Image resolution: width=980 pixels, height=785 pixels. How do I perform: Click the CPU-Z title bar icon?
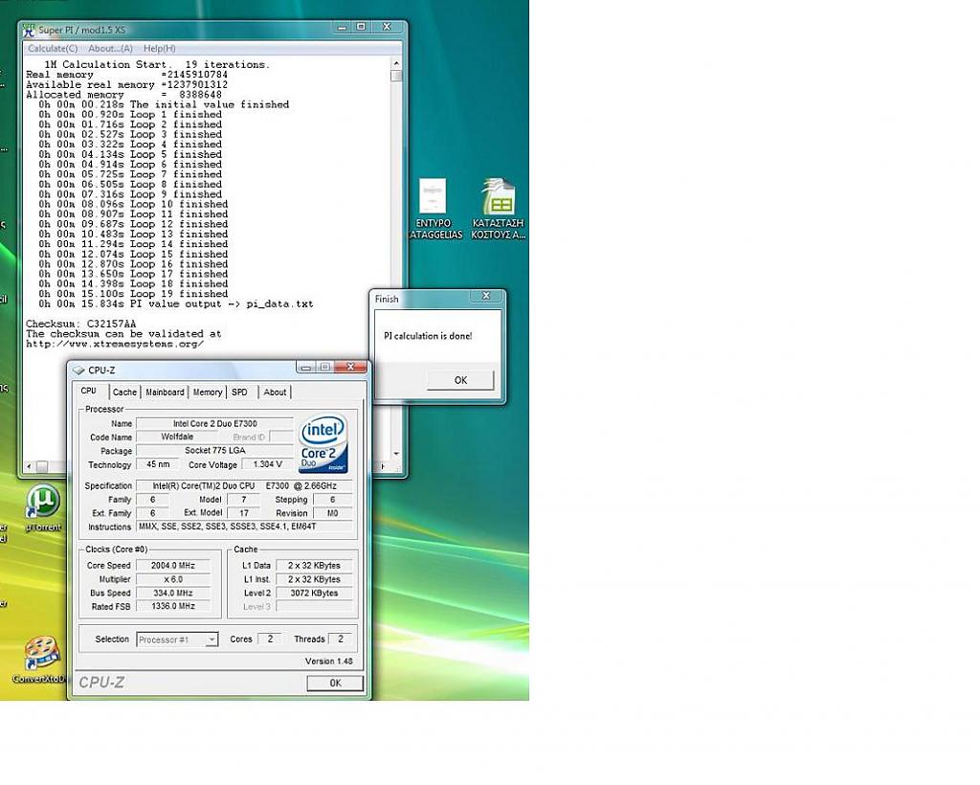pyautogui.click(x=78, y=370)
